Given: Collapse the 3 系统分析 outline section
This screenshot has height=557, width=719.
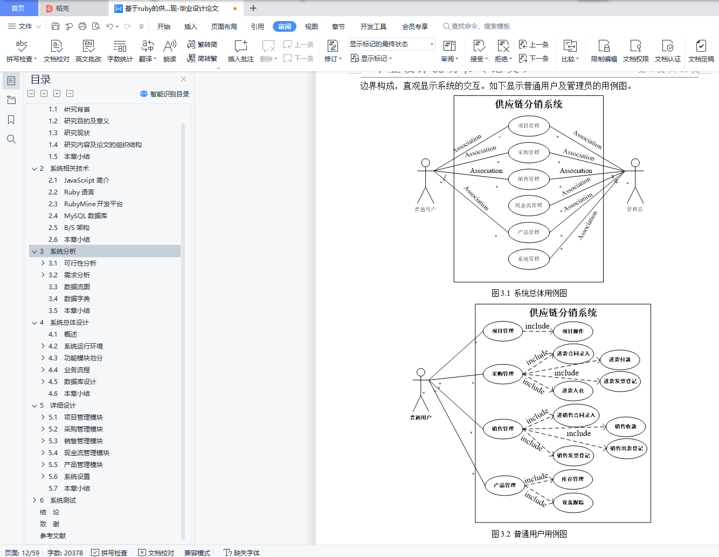Looking at the screenshot, I should [x=34, y=252].
